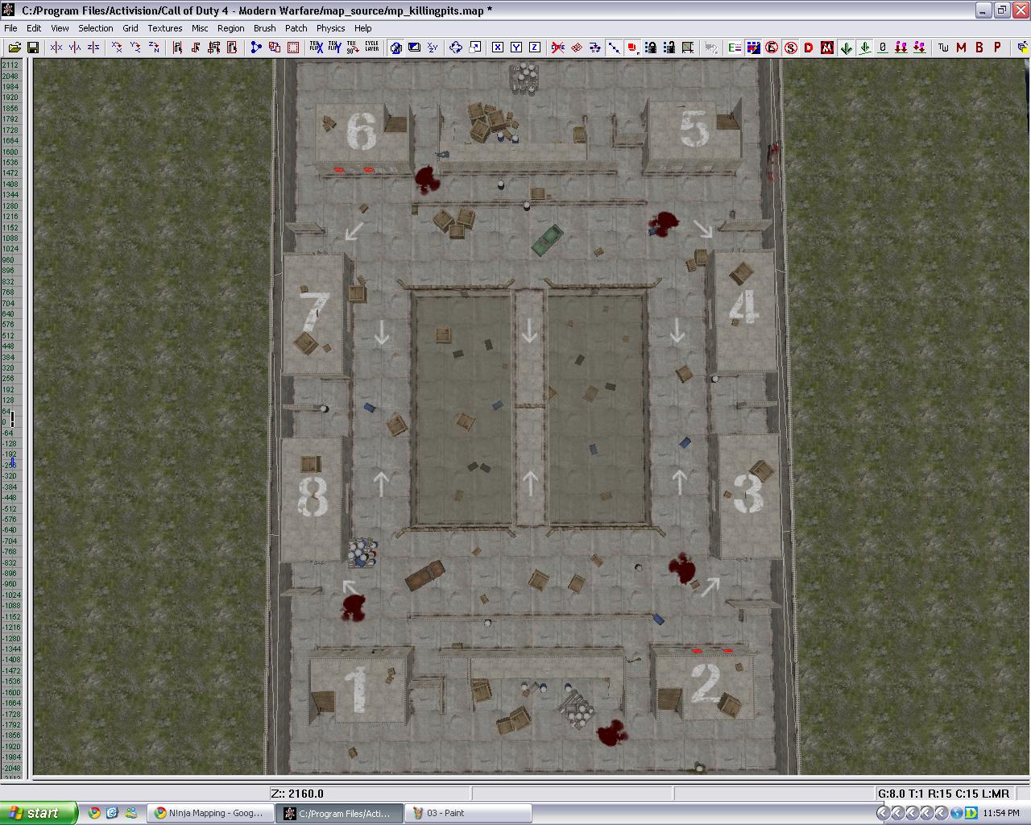Toggle the red B toolbar button
Viewport: 1031px width, 825px height.
(x=979, y=48)
